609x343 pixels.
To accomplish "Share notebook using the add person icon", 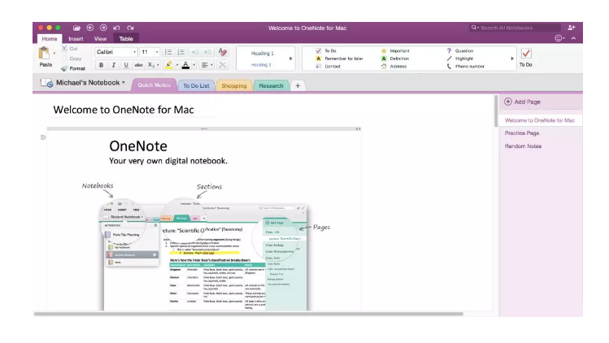I will (572, 28).
